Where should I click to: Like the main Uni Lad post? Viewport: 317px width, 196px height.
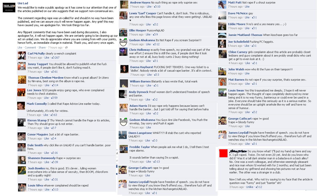click(20, 47)
